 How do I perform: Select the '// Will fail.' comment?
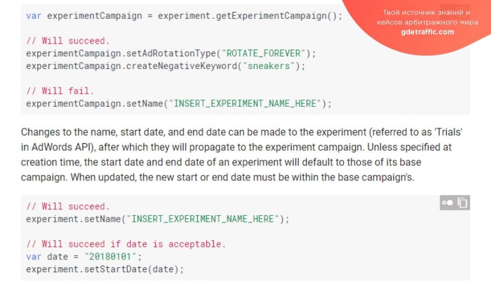tap(60, 91)
